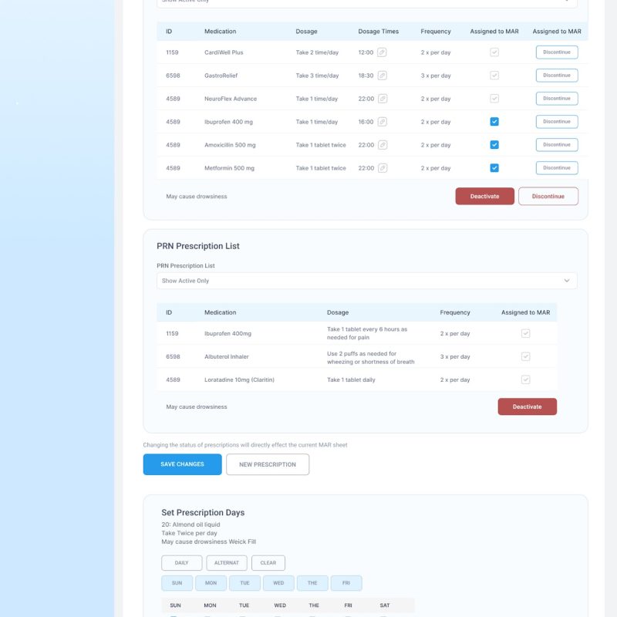This screenshot has height=617, width=617.
Task: Edit GastroRelief 18:30 dosage time
Action: (x=383, y=76)
